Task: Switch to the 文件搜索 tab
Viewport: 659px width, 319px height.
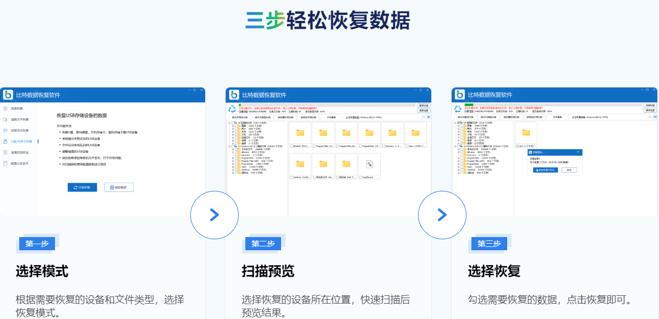Action: (329, 117)
